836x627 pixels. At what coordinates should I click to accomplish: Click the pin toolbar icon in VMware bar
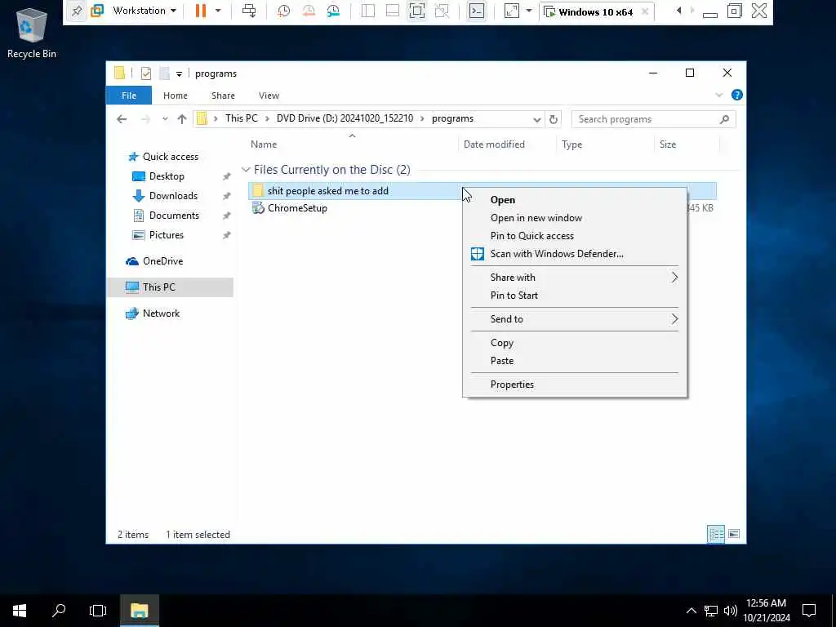coord(77,11)
